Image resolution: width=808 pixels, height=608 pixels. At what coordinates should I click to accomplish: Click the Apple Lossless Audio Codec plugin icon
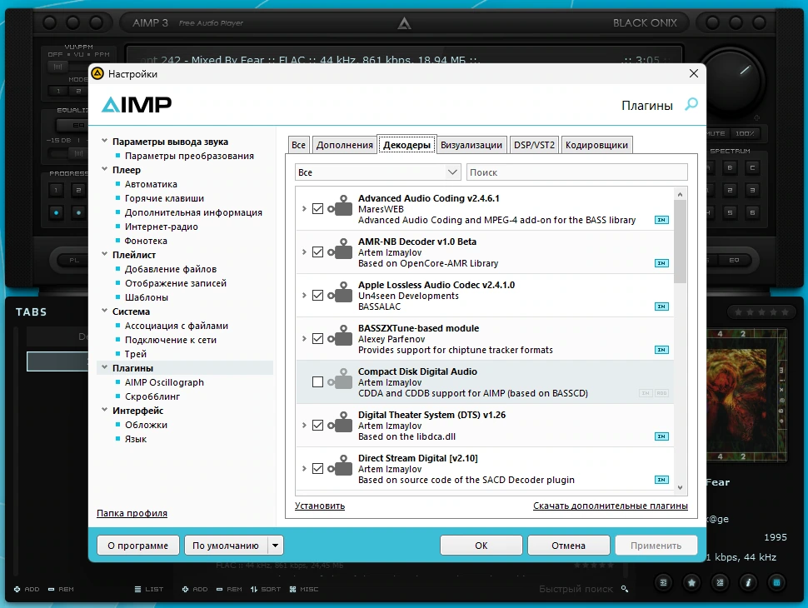pos(340,292)
